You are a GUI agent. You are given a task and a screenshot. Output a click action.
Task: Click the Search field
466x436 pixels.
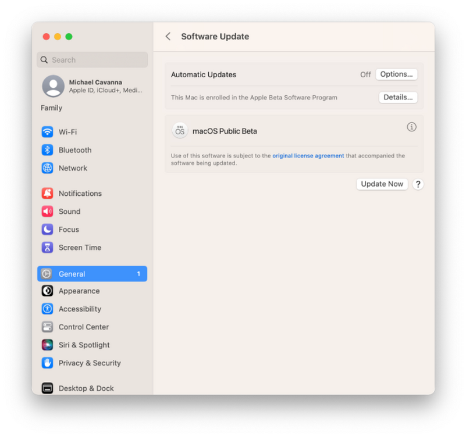pos(92,60)
